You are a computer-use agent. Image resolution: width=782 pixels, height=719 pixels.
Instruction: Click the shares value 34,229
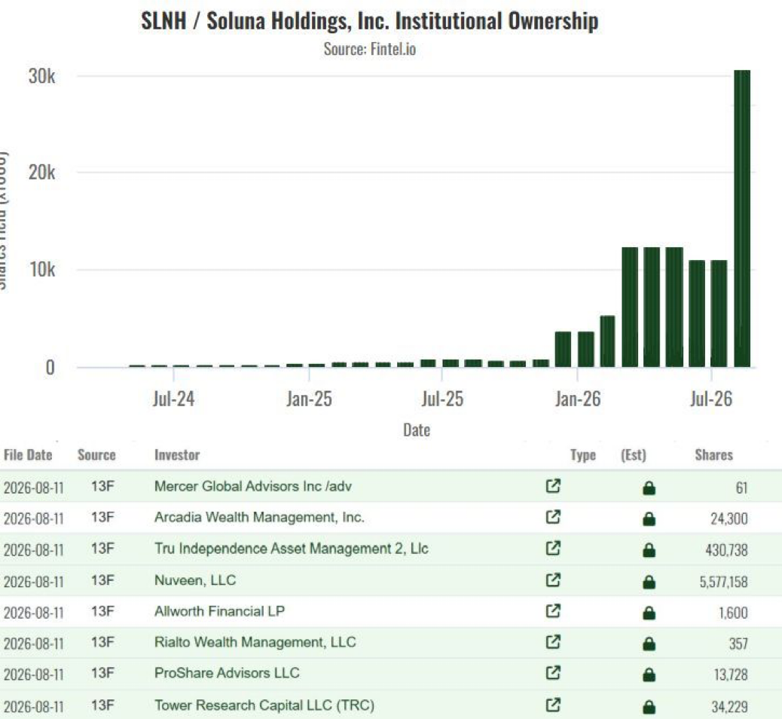click(729, 707)
